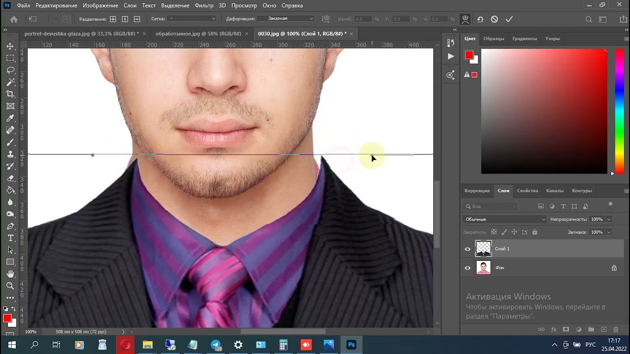Select the Healing Brush tool

coord(10,130)
